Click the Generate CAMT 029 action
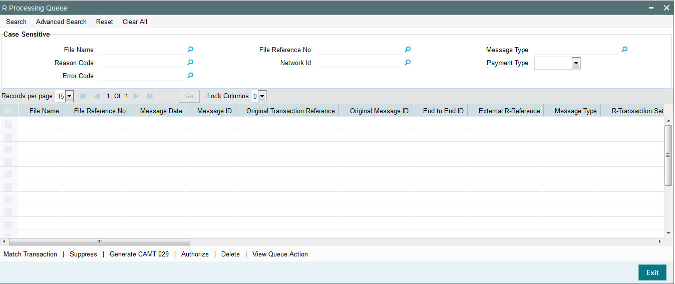Image resolution: width=675 pixels, height=284 pixels. coord(139,254)
